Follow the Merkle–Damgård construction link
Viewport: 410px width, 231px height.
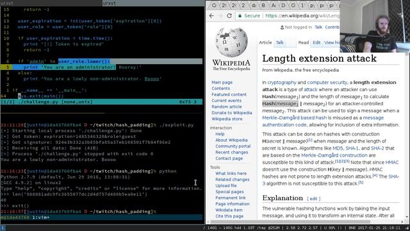[334, 155]
